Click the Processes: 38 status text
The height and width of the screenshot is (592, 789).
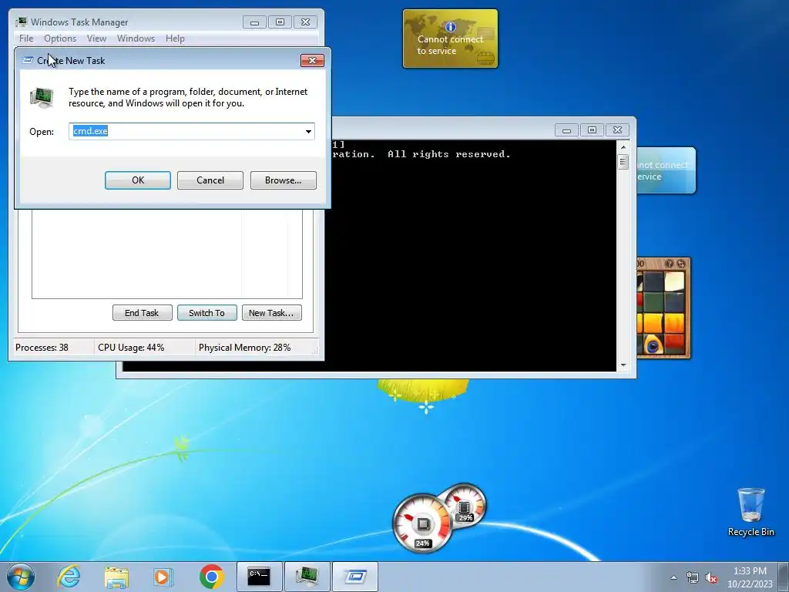(42, 348)
